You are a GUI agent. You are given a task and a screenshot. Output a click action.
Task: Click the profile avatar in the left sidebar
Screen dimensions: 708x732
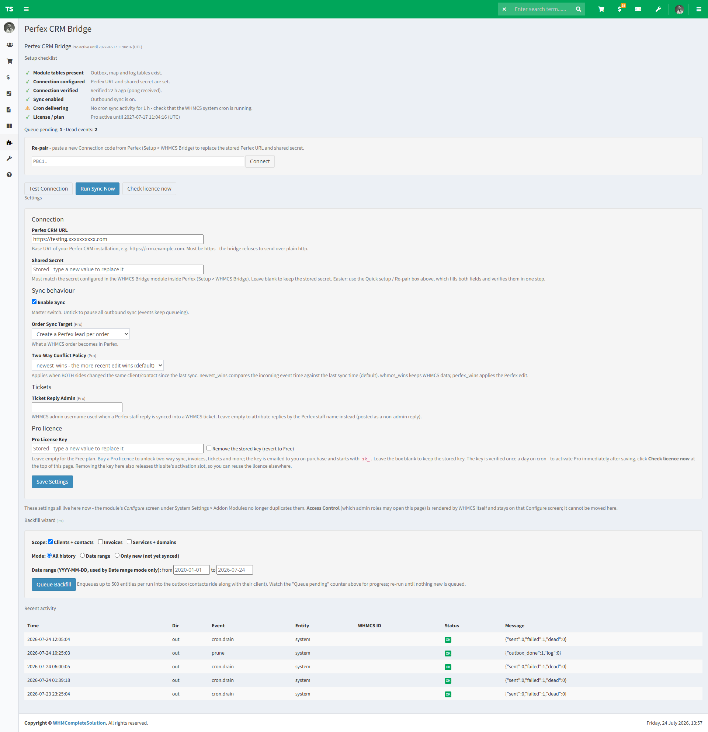(x=9, y=27)
